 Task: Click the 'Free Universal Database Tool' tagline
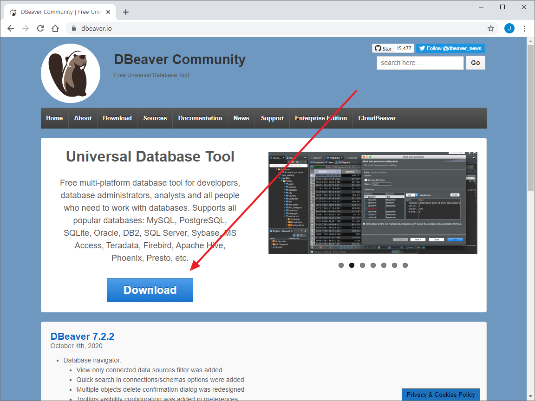(x=151, y=75)
